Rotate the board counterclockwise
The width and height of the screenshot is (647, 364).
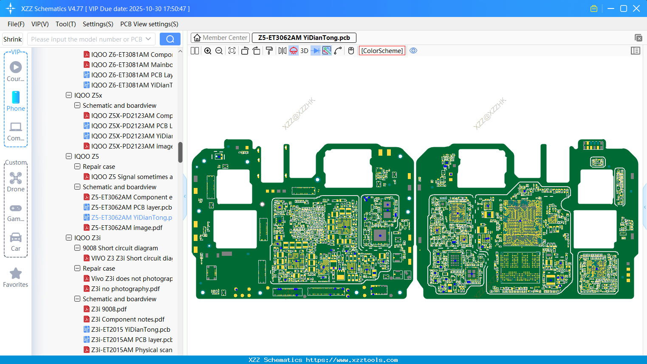click(245, 51)
